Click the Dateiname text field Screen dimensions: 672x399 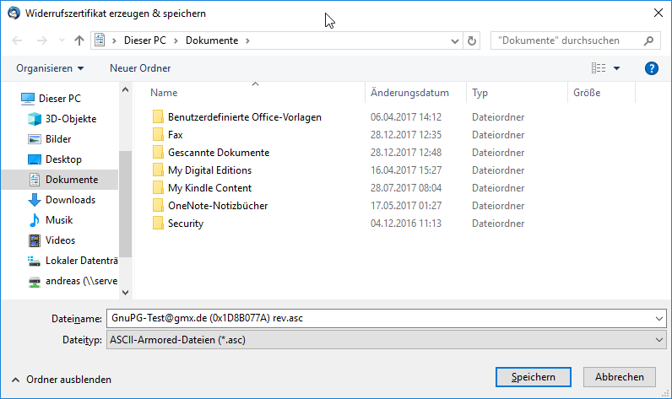click(x=378, y=318)
